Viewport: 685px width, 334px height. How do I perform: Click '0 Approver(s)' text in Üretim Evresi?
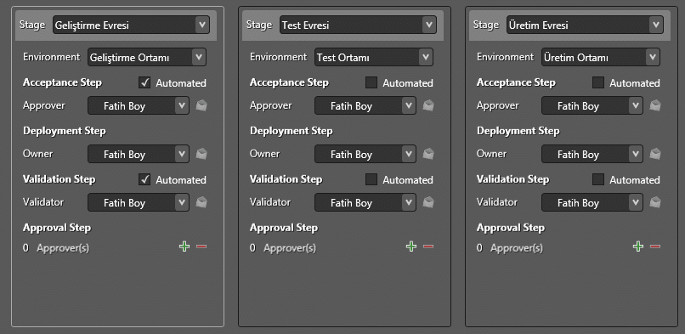point(509,248)
